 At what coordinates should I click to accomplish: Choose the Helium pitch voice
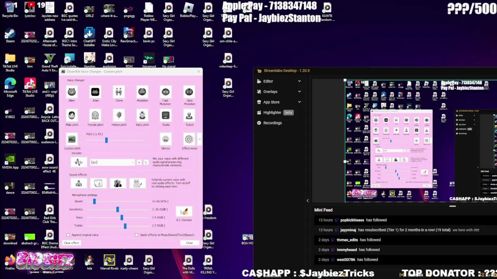119,116
